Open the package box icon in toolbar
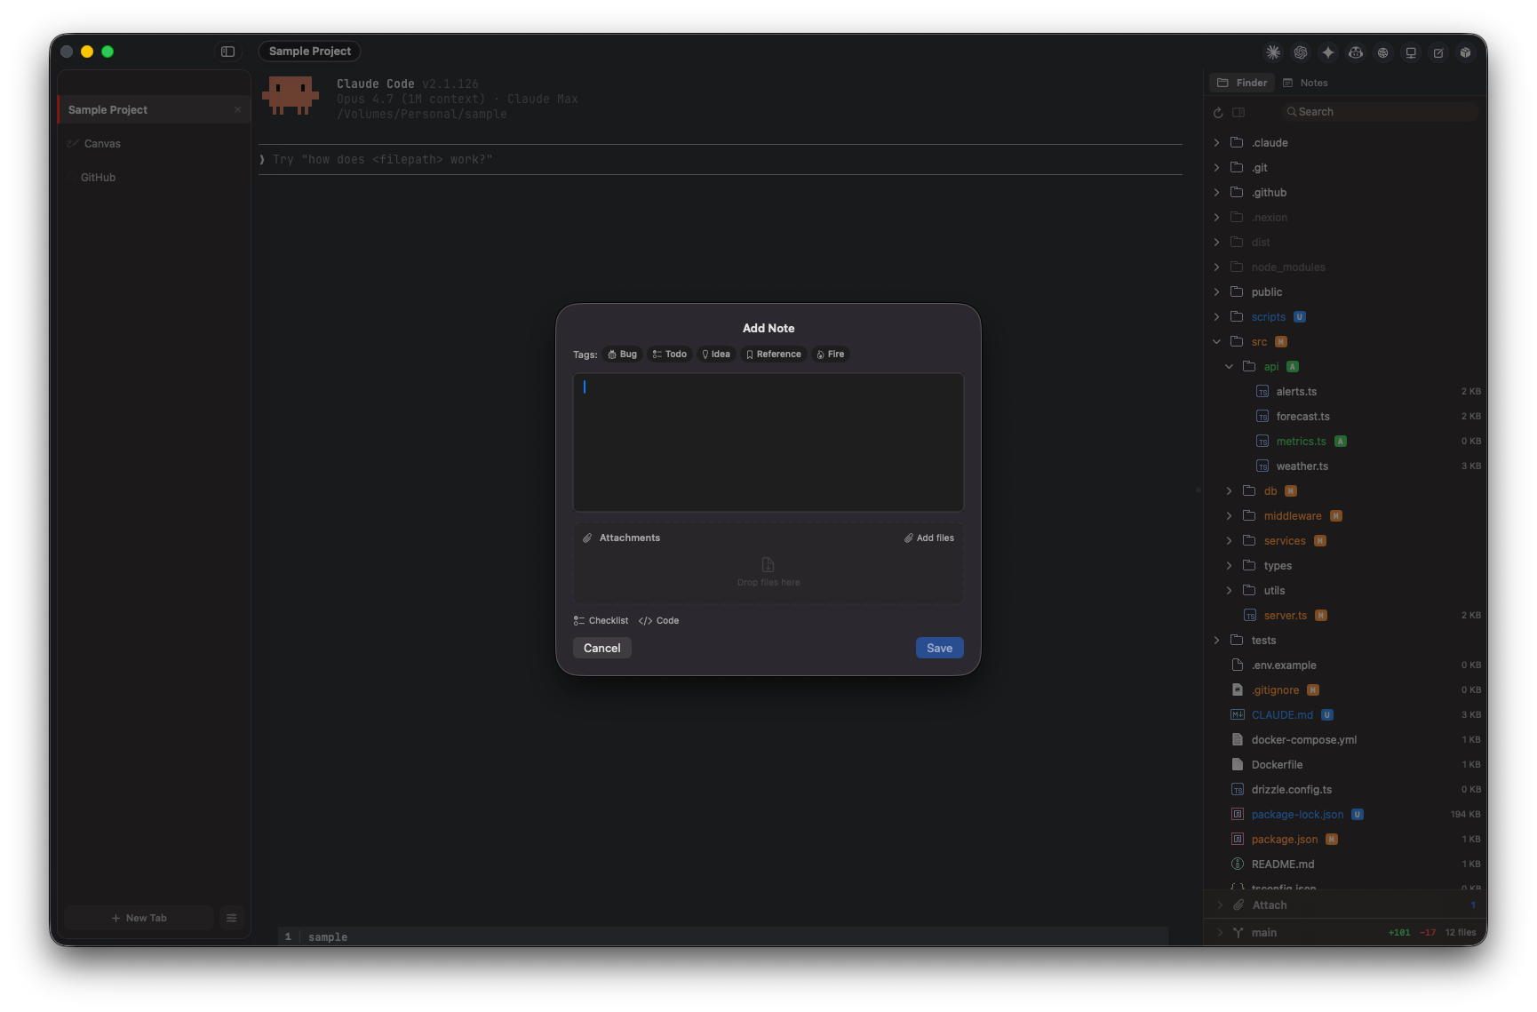Viewport: 1537px width, 1012px height. [1466, 52]
